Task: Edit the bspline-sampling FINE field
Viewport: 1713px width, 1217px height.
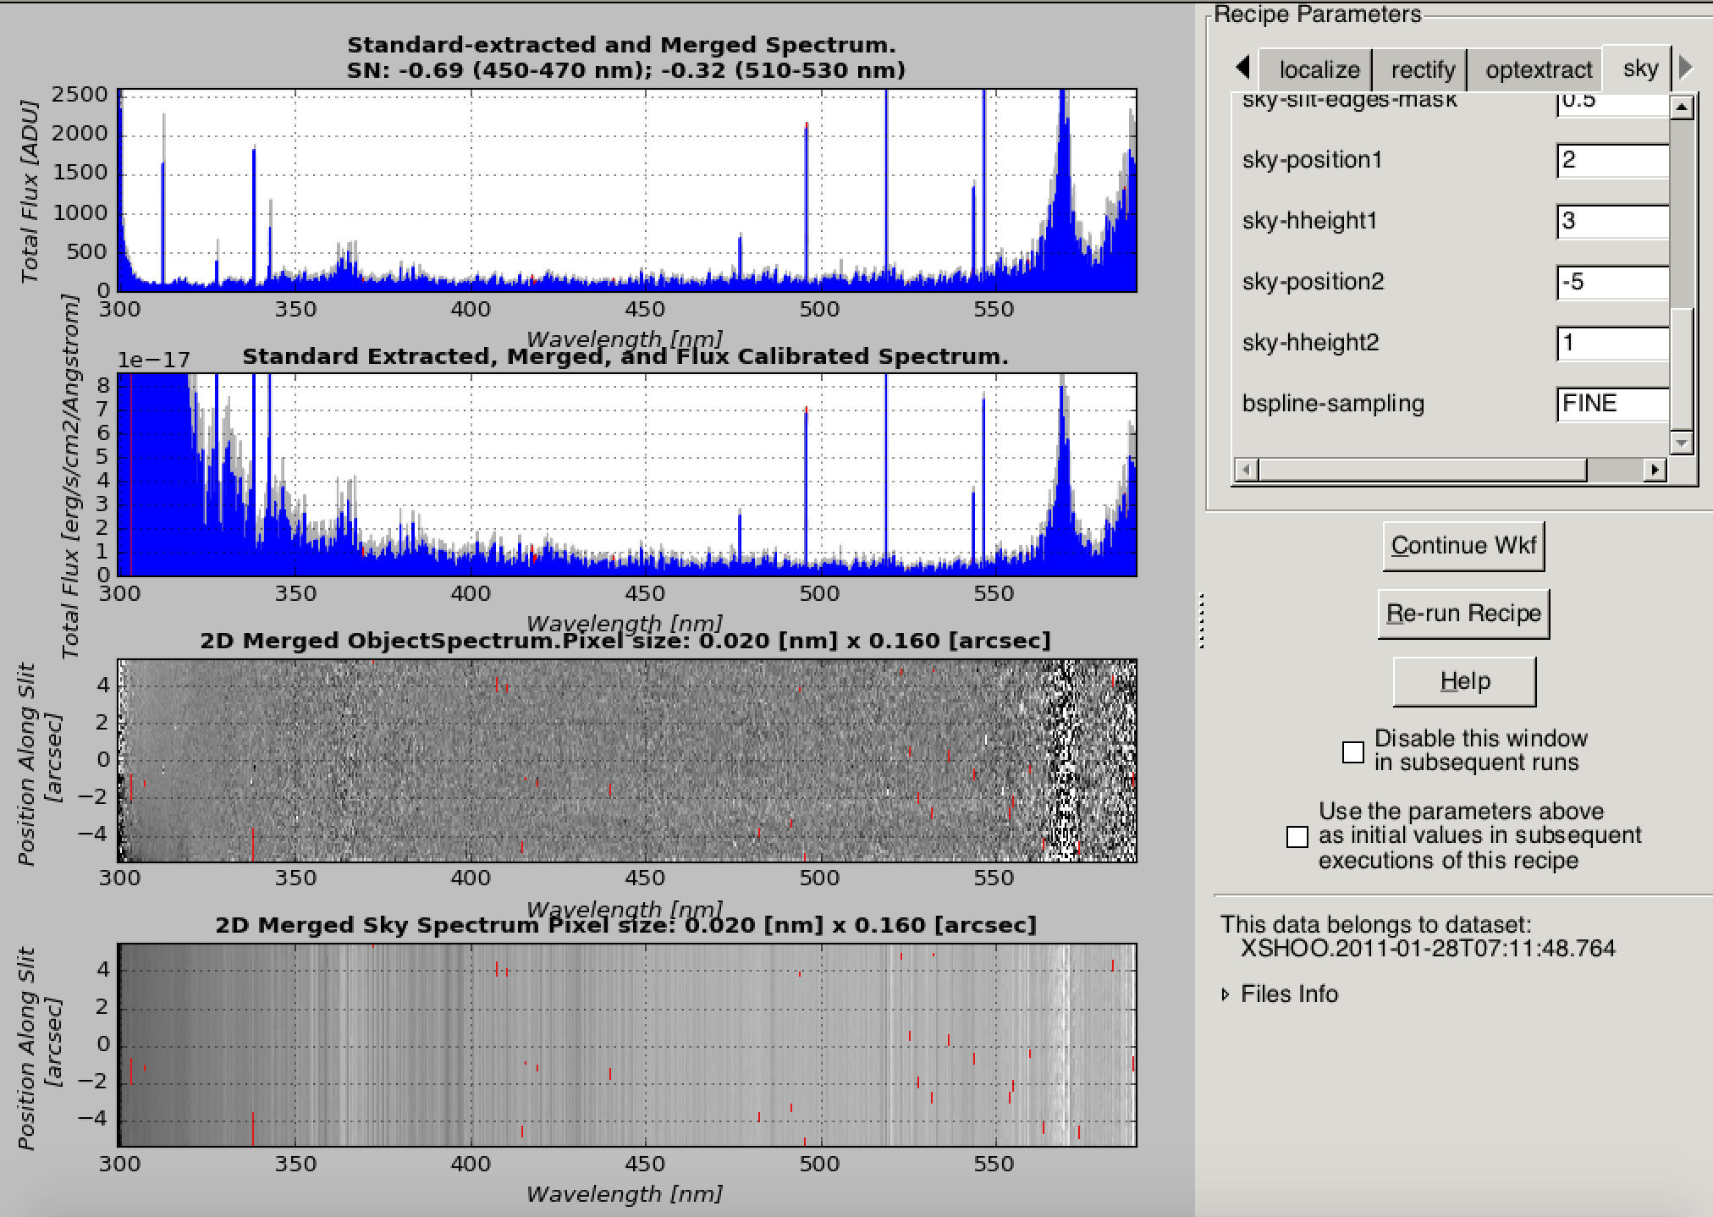Action: tap(1612, 404)
